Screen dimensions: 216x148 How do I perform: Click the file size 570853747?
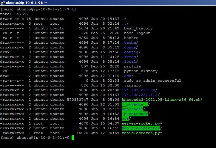coord(78,100)
